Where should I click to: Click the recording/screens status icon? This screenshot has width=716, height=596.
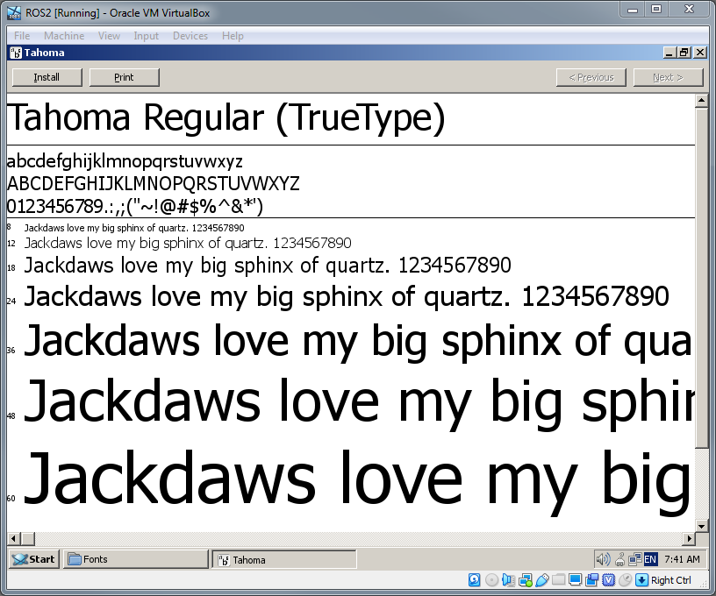[591, 580]
